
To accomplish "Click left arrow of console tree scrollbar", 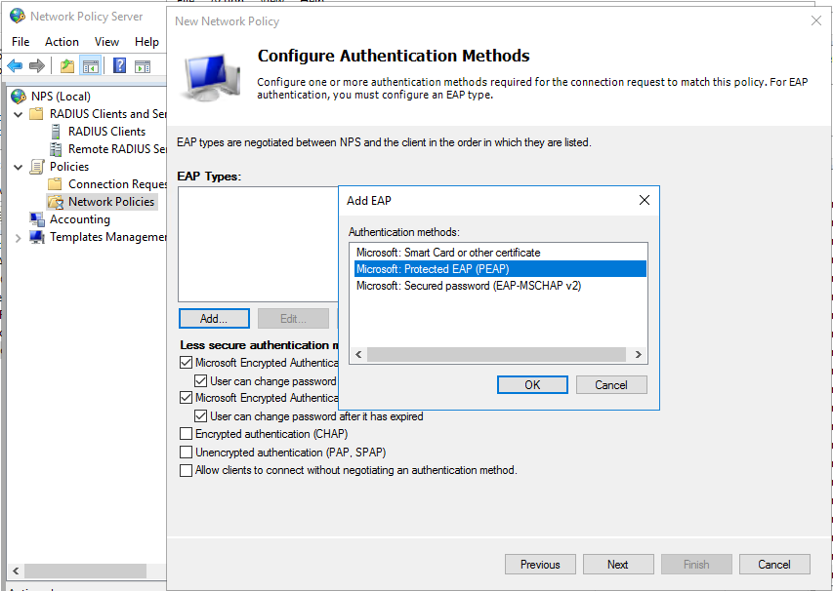I will coord(16,571).
